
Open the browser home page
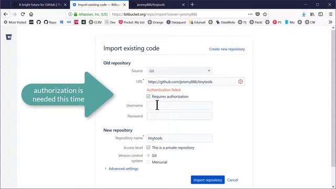pos(31,14)
